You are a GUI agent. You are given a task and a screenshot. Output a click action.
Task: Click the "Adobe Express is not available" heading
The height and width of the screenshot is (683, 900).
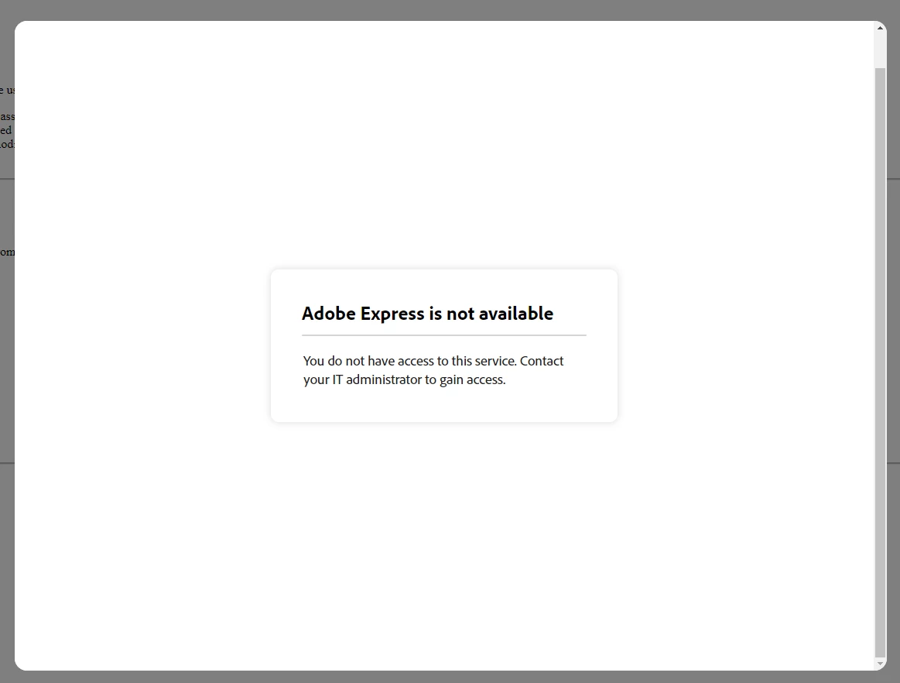(428, 314)
